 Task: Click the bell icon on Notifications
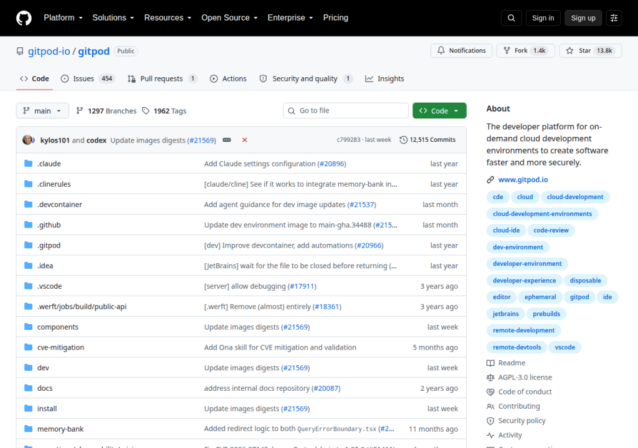click(441, 50)
